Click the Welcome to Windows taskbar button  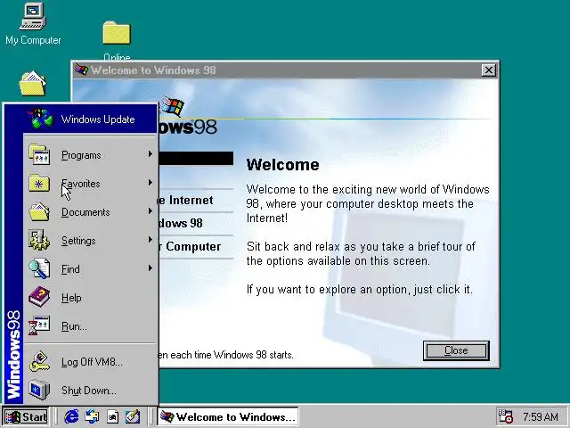[x=228, y=416]
